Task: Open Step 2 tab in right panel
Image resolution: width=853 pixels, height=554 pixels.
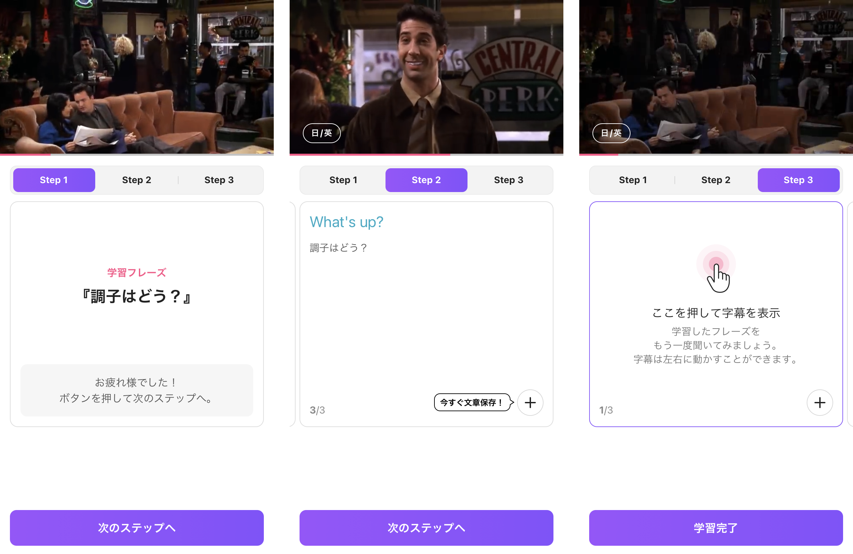Action: click(x=716, y=180)
